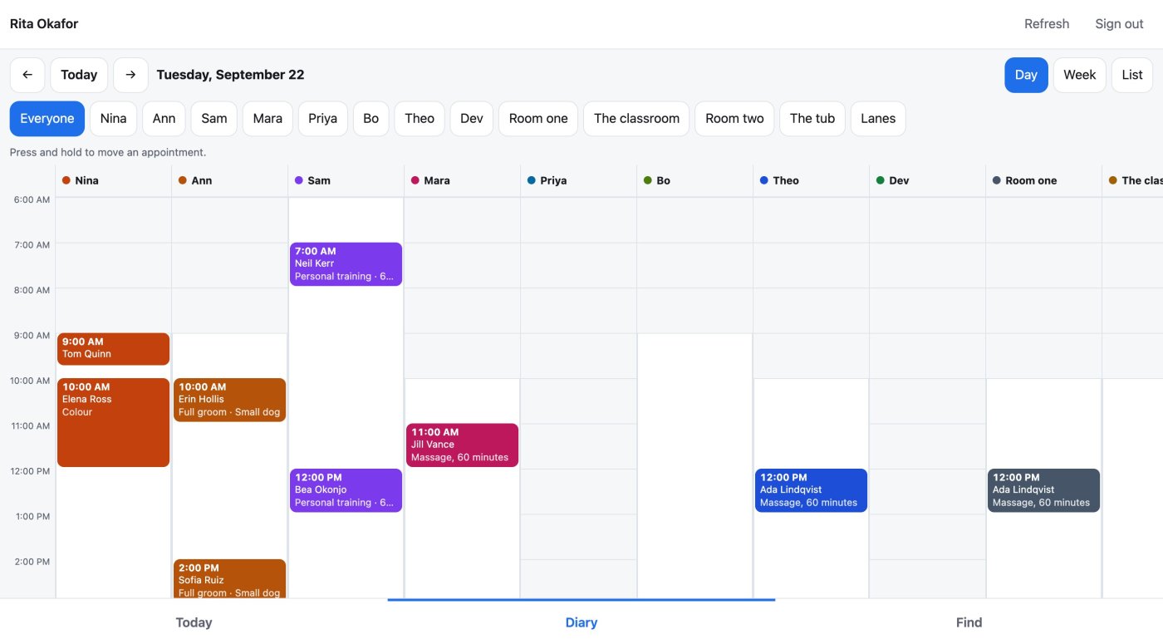Select the Diary bottom tab
Screen dimensions: 1163x644
[581, 622]
